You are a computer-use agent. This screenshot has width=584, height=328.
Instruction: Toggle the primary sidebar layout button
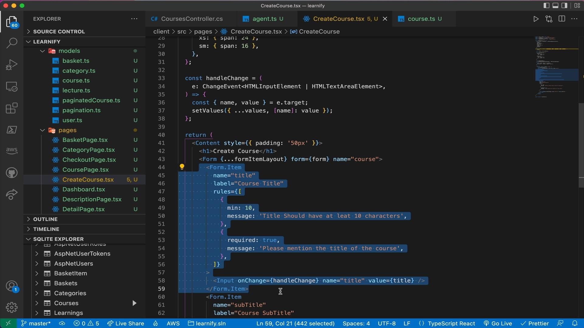pos(546,5)
